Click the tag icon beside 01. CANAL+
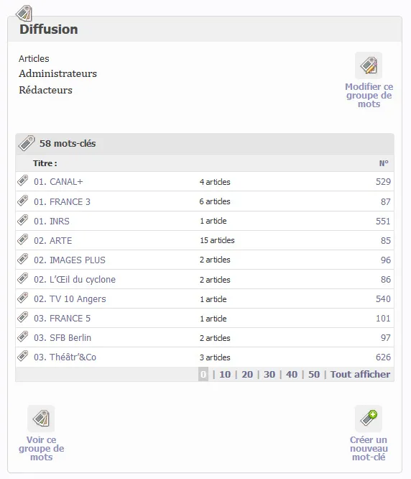The height and width of the screenshot is (479, 411). [x=23, y=181]
